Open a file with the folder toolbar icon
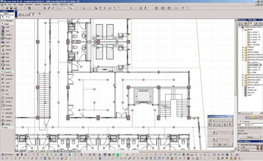The height and width of the screenshot is (161, 263). (x=7, y=8)
